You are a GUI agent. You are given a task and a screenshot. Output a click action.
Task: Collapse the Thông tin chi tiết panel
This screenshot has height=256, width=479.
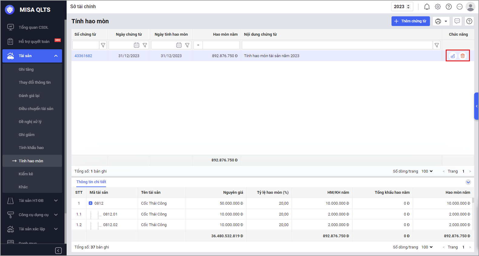468,182
